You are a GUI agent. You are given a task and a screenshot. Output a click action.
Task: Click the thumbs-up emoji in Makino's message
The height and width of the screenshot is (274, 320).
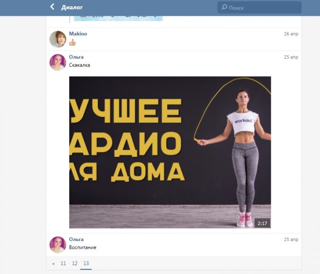click(72, 42)
